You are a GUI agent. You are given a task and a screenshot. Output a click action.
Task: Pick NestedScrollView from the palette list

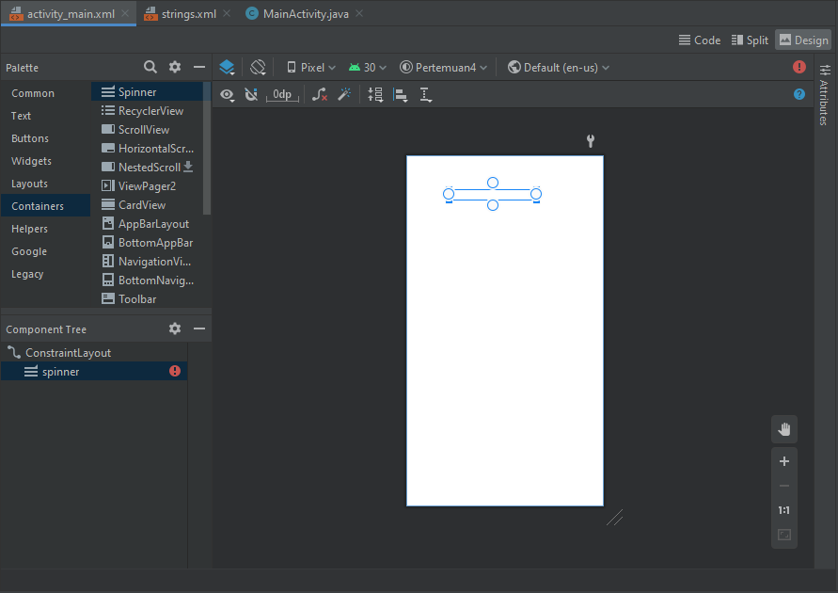click(x=147, y=167)
